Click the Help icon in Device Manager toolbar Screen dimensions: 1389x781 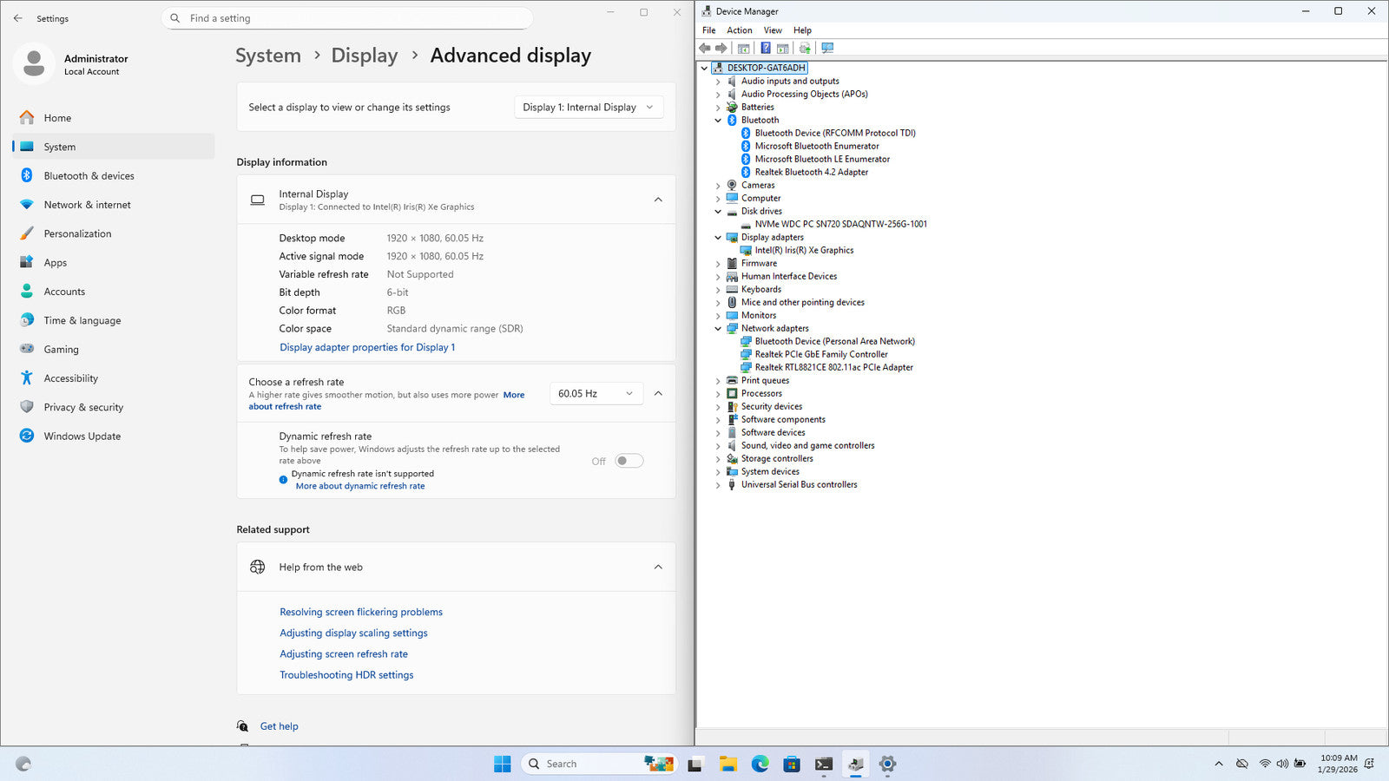[765, 49]
